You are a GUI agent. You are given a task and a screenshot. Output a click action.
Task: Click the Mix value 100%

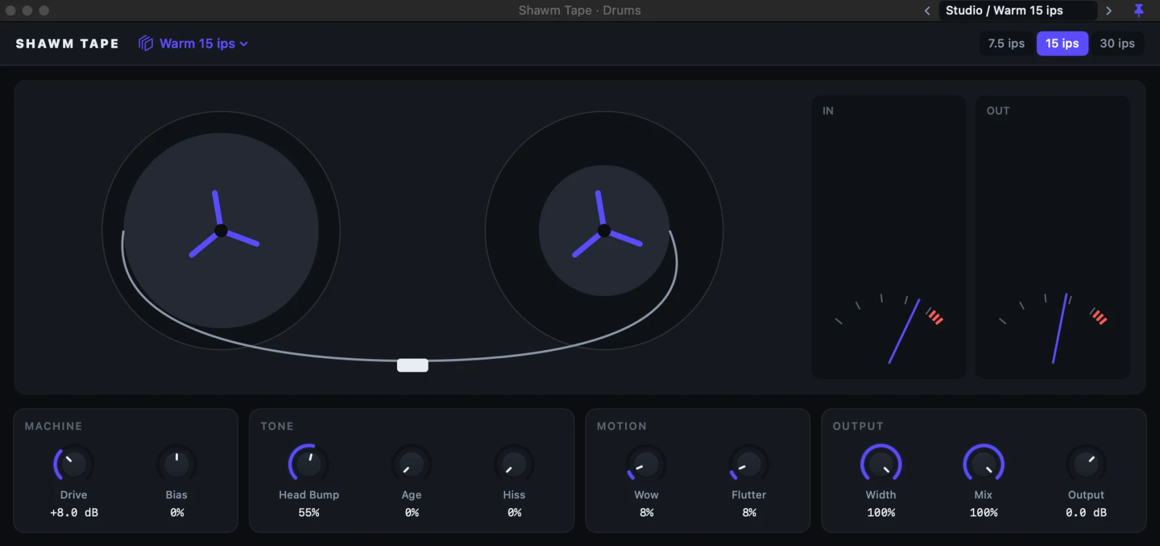point(983,512)
